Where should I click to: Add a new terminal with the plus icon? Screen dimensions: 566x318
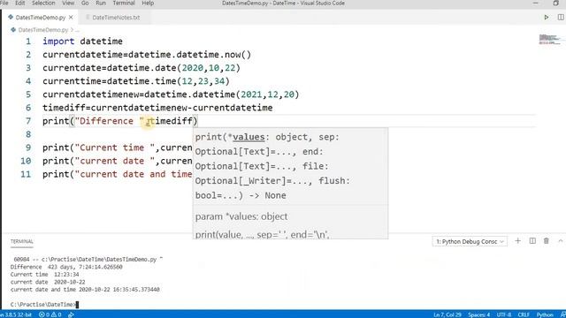517,241
